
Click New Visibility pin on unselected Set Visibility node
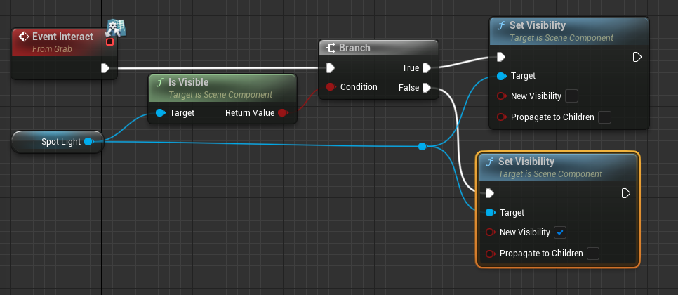(x=502, y=96)
